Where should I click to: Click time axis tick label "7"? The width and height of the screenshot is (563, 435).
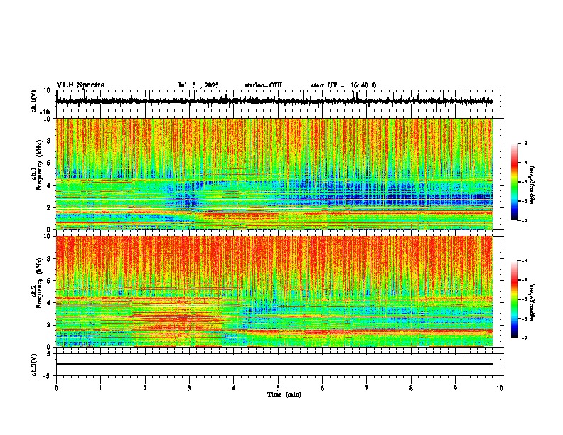click(x=367, y=388)
